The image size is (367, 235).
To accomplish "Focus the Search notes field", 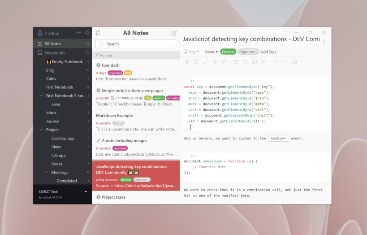I will (x=136, y=44).
